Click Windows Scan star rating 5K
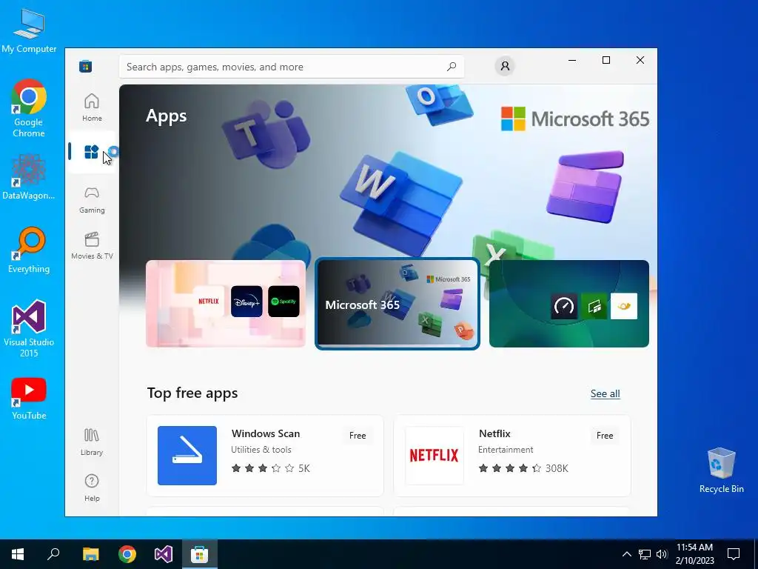 (271, 468)
